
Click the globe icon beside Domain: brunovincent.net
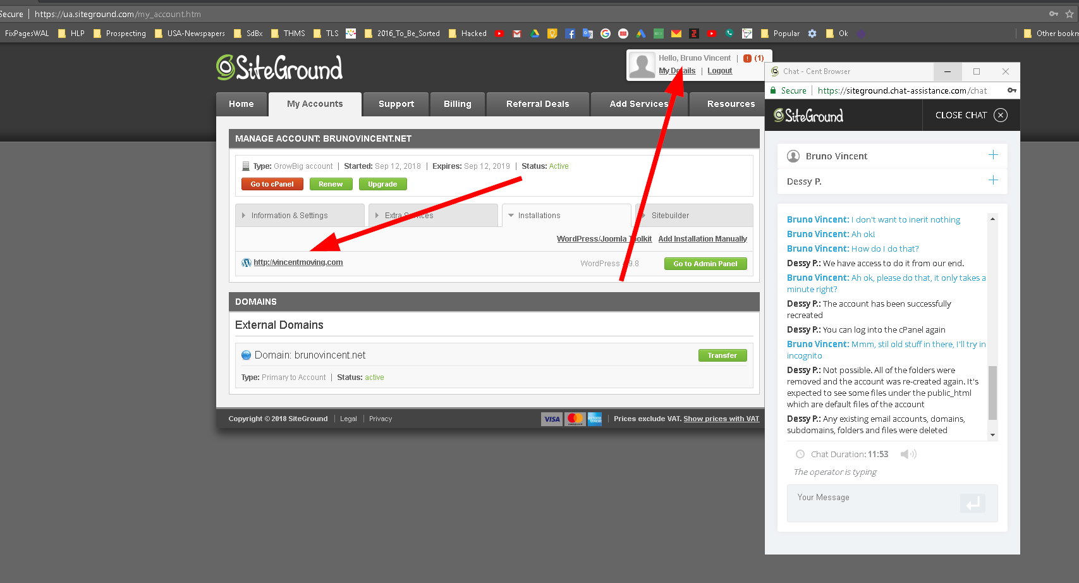coord(247,355)
